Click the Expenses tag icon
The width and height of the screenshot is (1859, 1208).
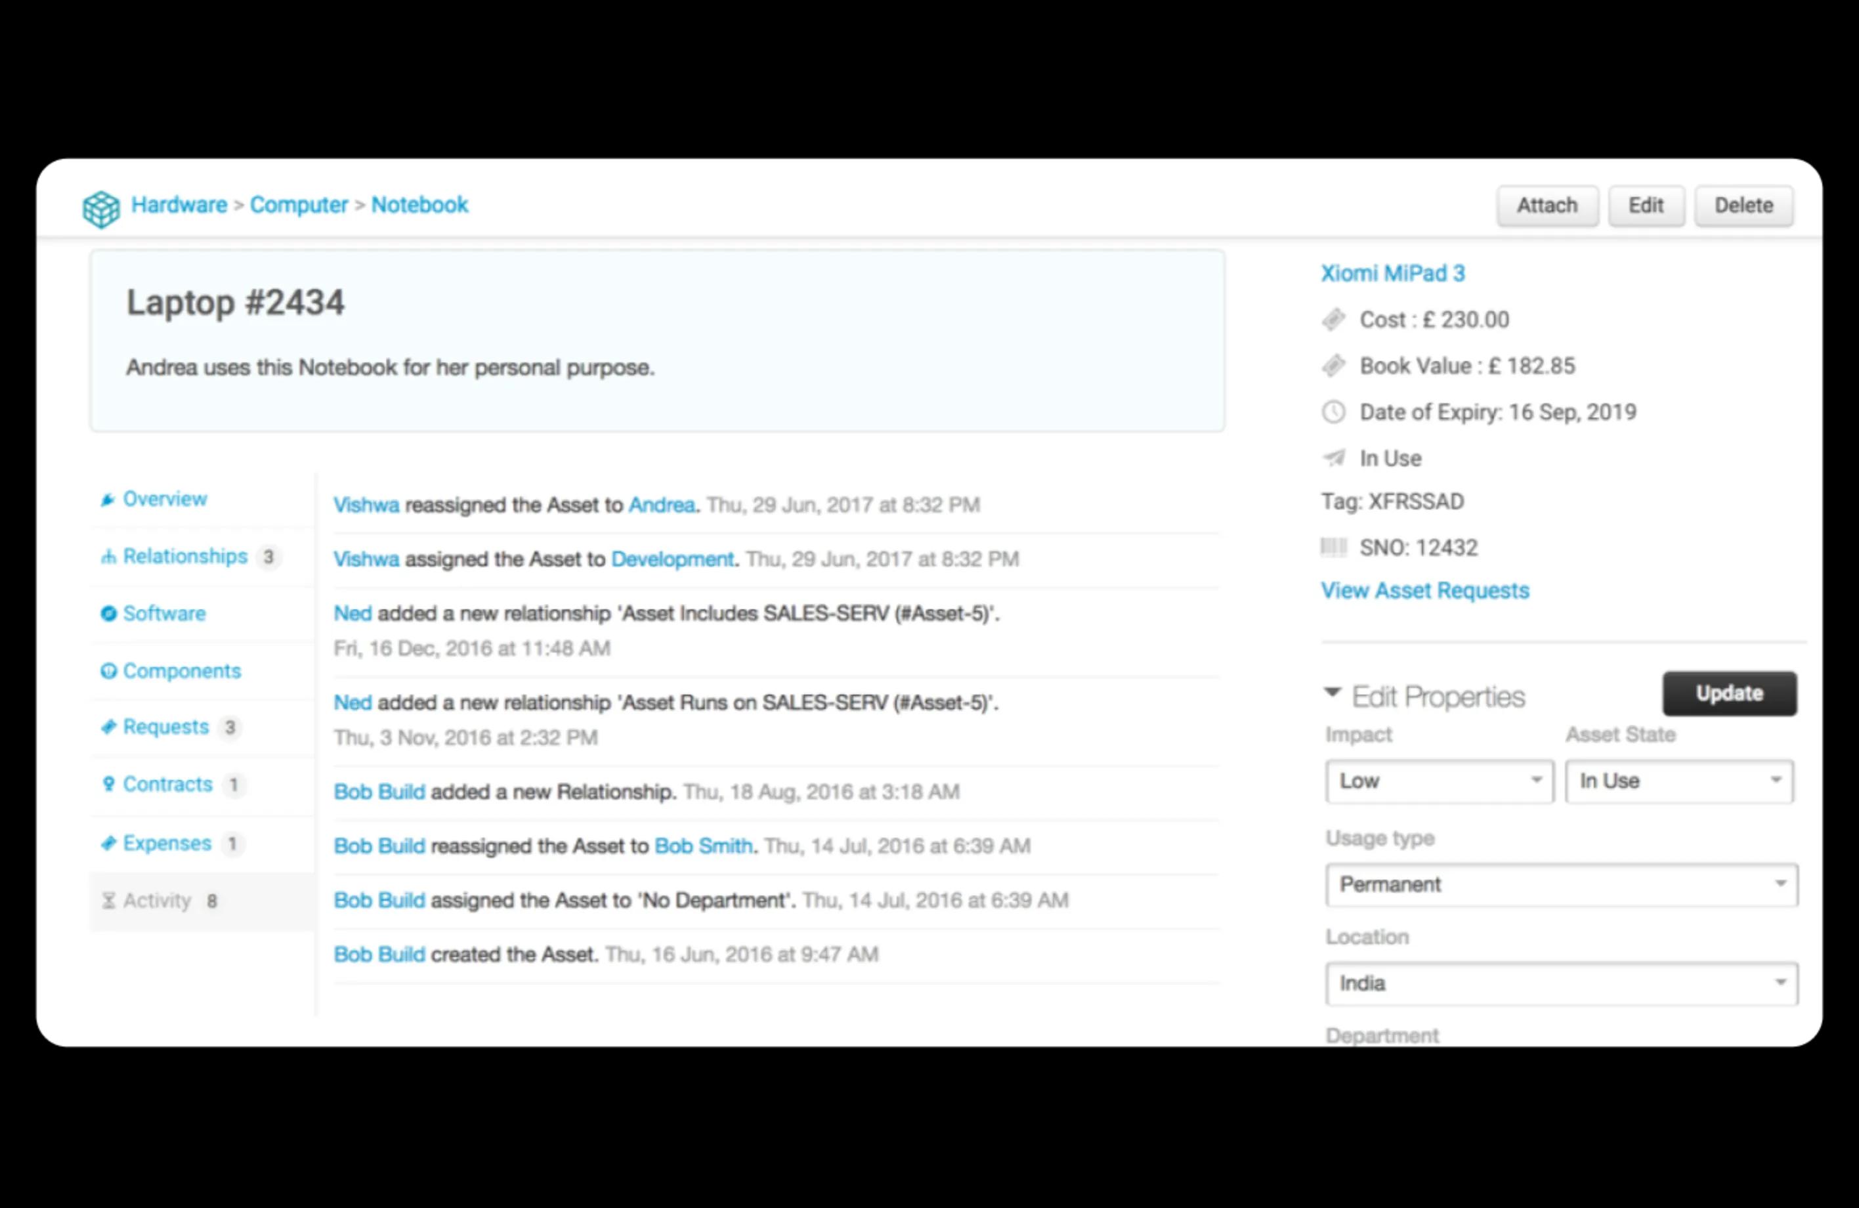108,843
